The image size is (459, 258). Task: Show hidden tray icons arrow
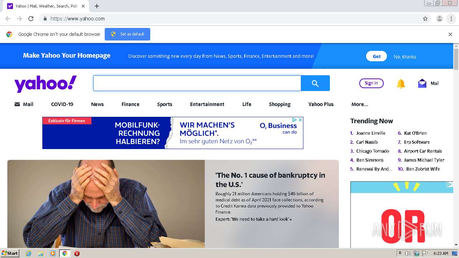(x=400, y=253)
